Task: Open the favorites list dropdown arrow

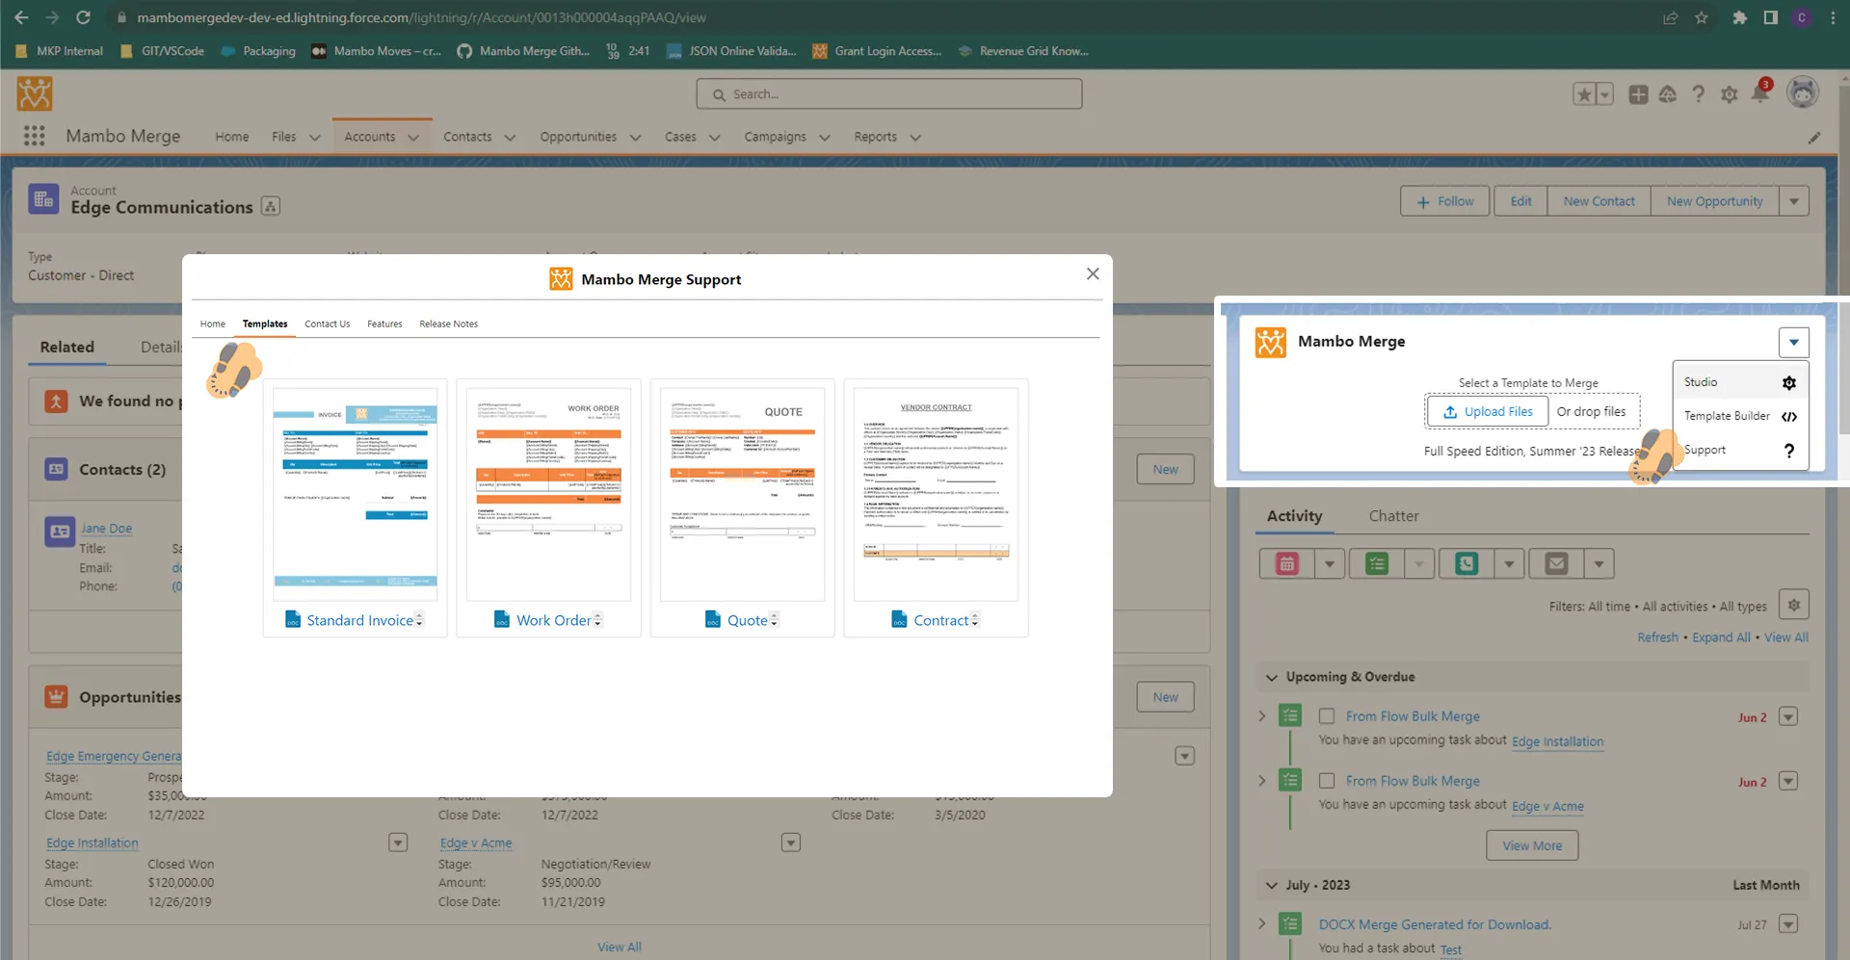Action: (x=1605, y=94)
